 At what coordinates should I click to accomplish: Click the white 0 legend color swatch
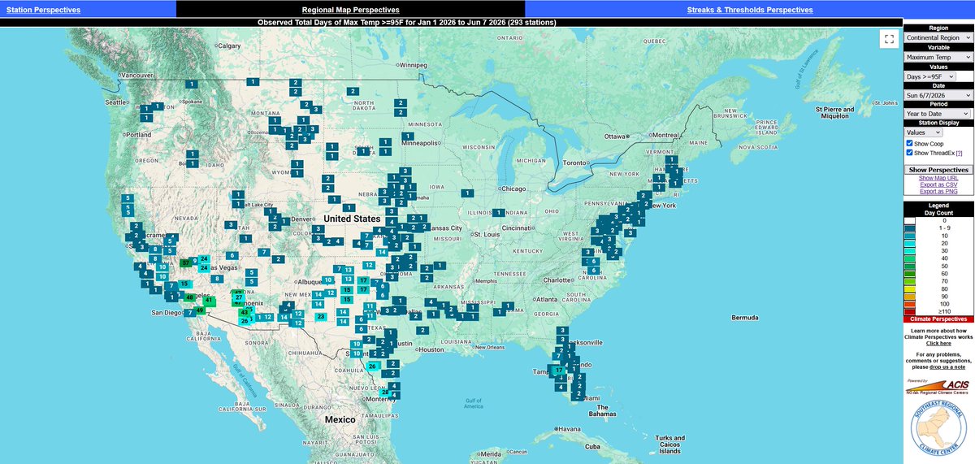(910, 220)
